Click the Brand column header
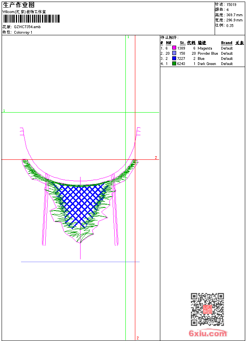The width and height of the screenshot is (246, 341). click(x=227, y=43)
